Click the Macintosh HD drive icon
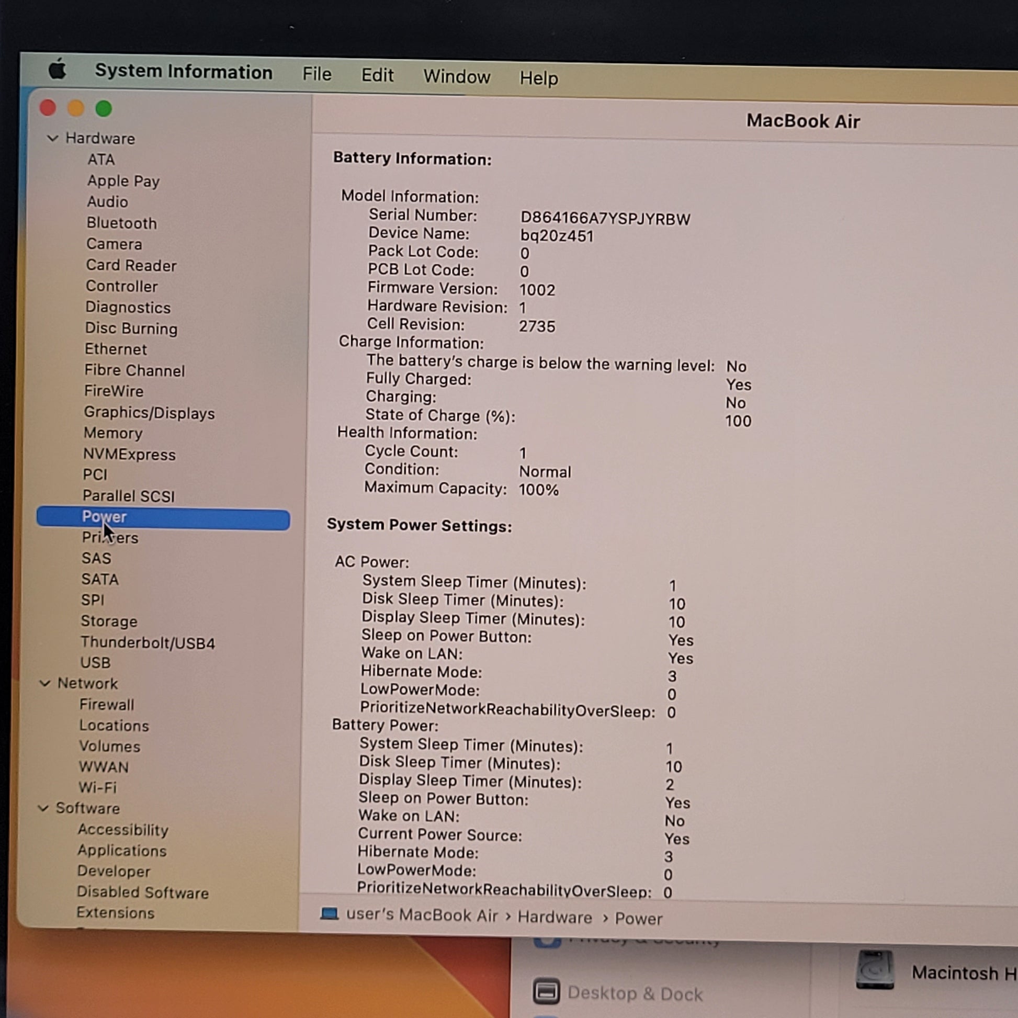 [875, 969]
